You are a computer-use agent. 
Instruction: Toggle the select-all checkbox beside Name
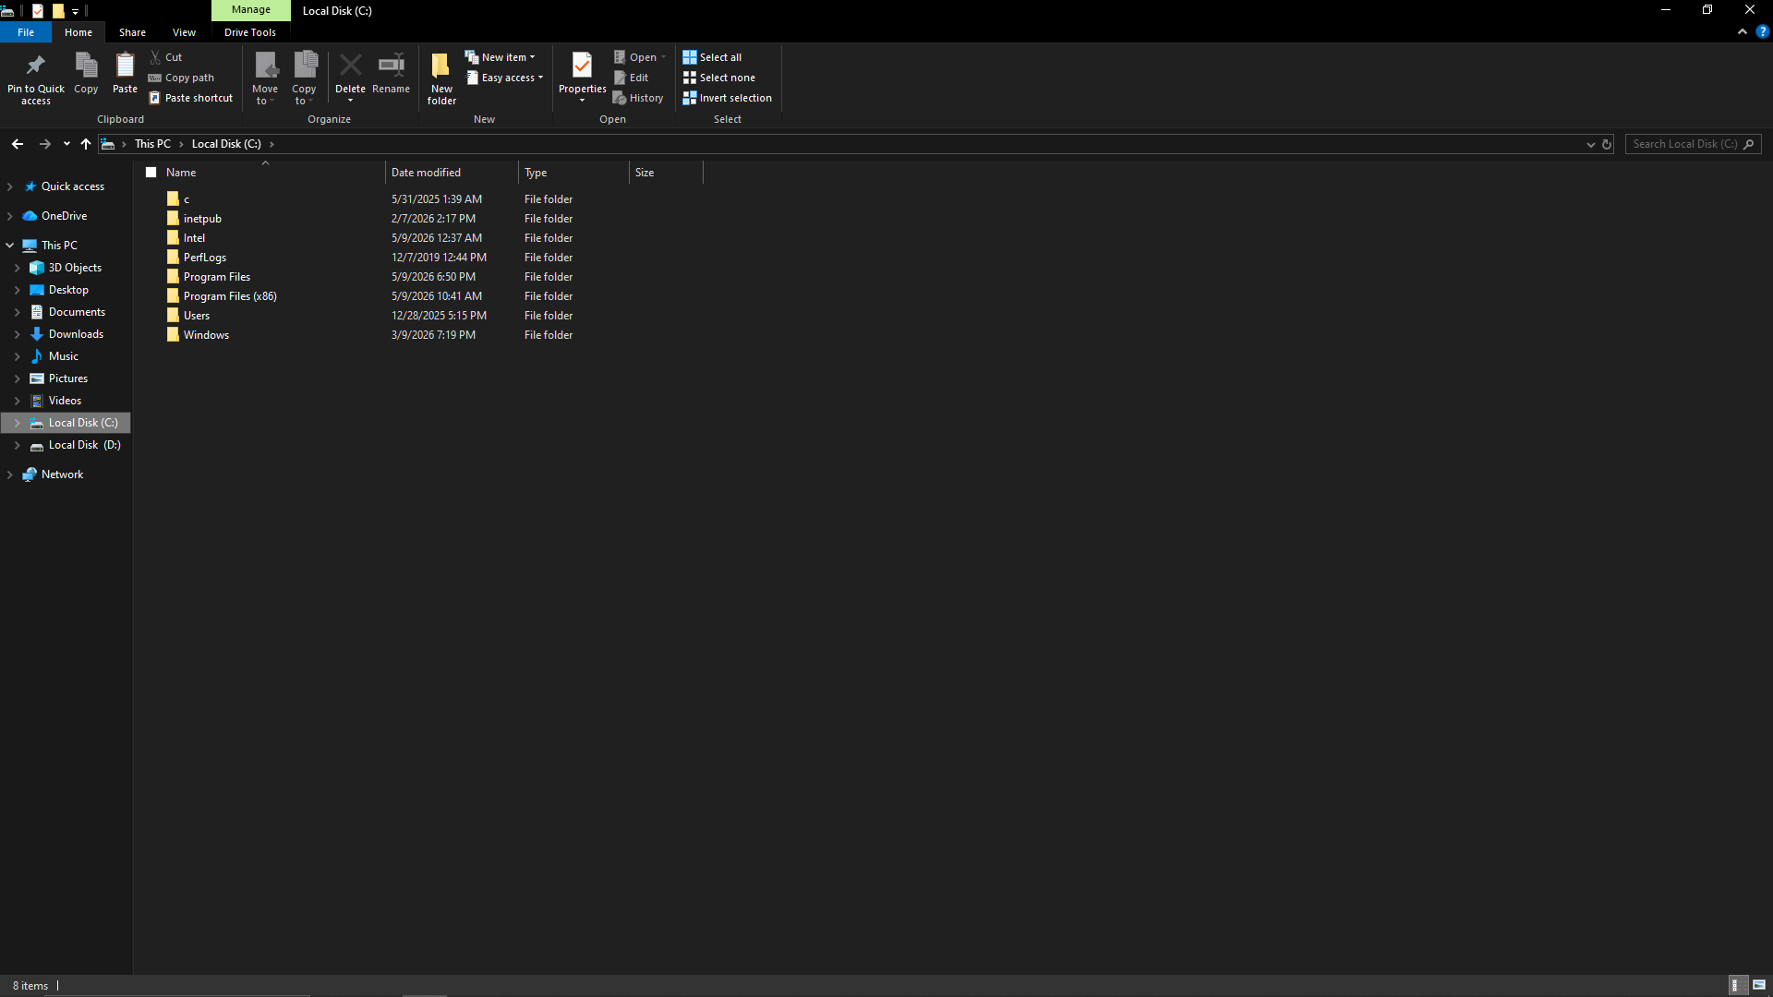pyautogui.click(x=151, y=173)
